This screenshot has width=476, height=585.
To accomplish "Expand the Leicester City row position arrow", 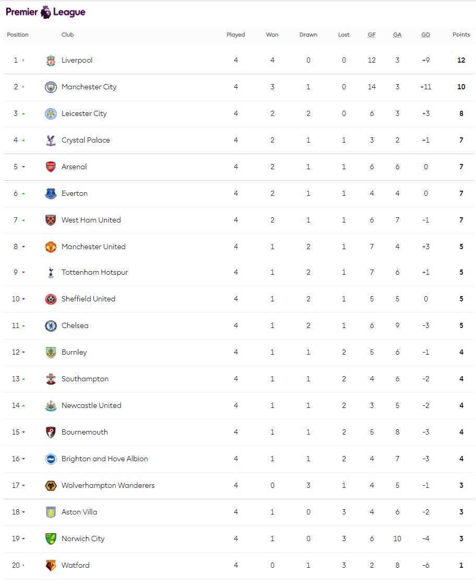I will [23, 114].
